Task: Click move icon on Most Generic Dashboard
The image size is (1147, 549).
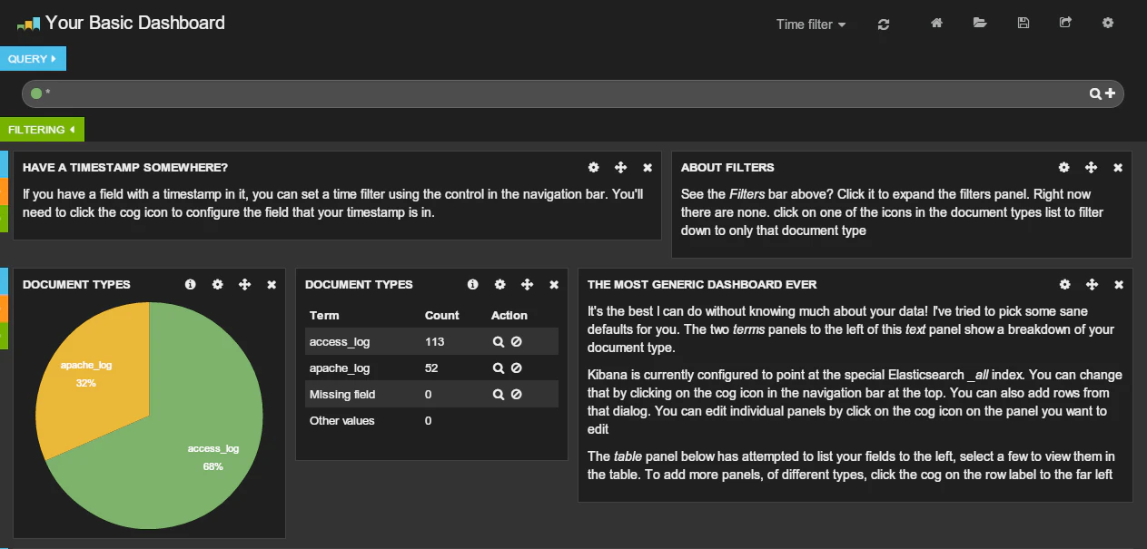Action: click(x=1093, y=284)
